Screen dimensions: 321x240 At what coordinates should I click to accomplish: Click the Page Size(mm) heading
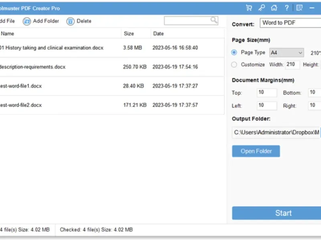(251, 40)
